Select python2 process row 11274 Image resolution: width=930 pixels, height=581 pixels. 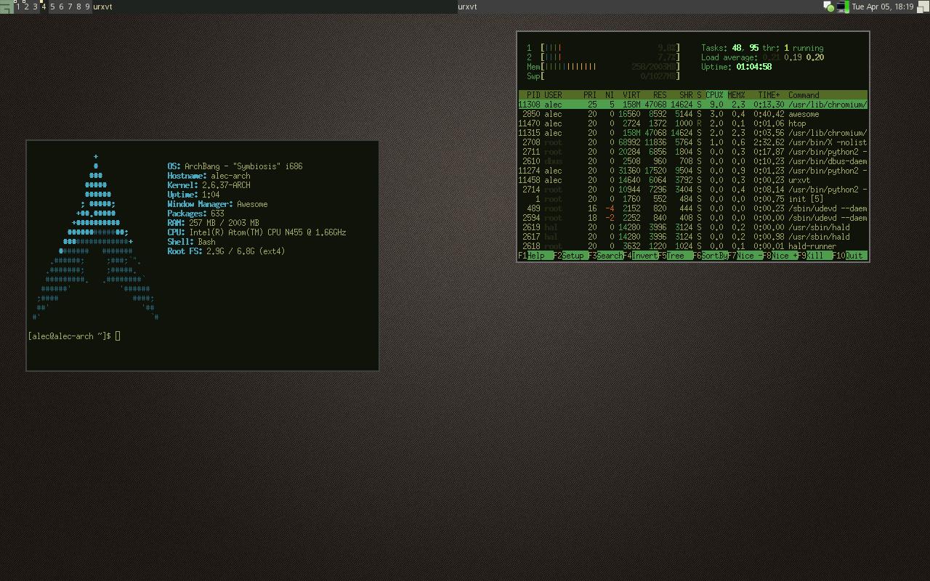click(692, 171)
